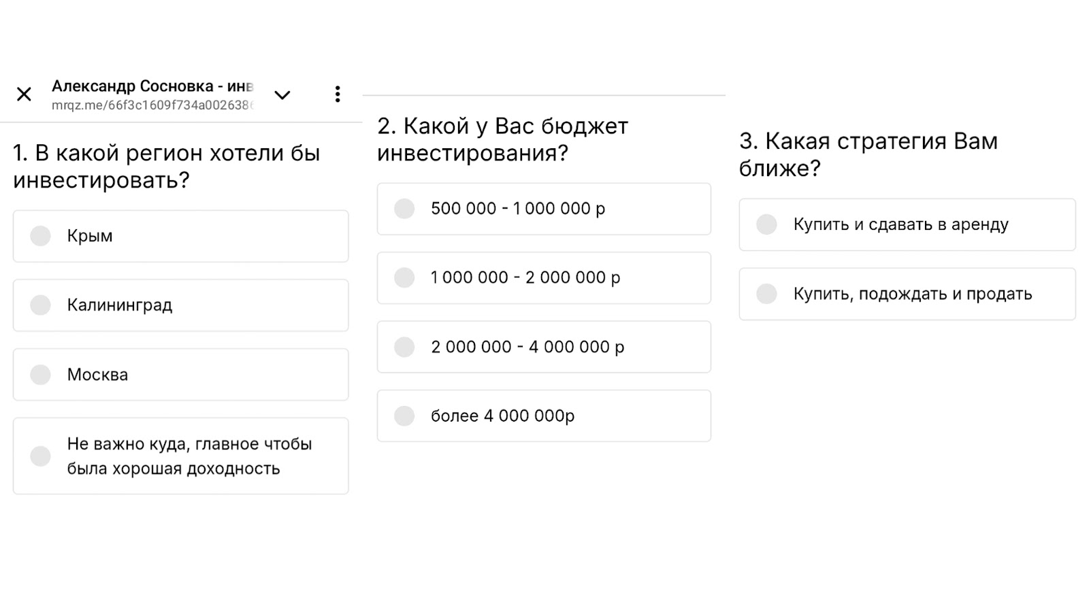The width and height of the screenshot is (1089, 612).
Task: Click the question 3 strategy heading
Action: coord(868,154)
